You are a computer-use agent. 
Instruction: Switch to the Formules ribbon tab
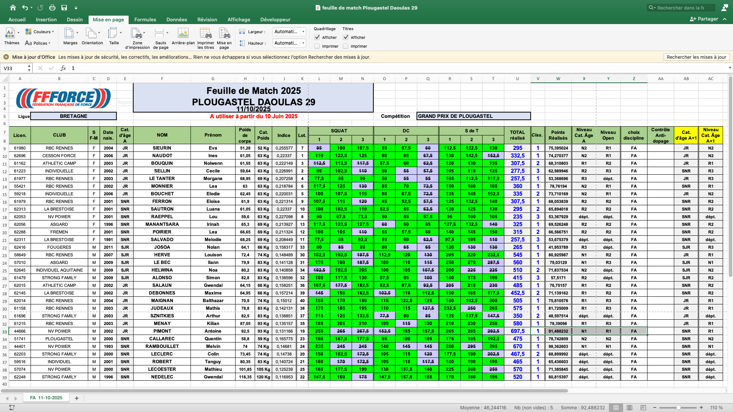tap(145, 19)
